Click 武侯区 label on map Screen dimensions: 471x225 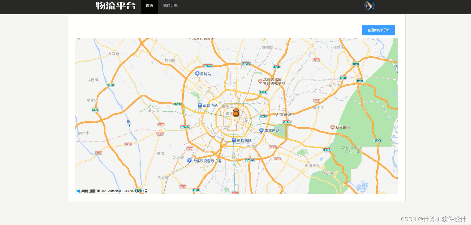pos(224,128)
